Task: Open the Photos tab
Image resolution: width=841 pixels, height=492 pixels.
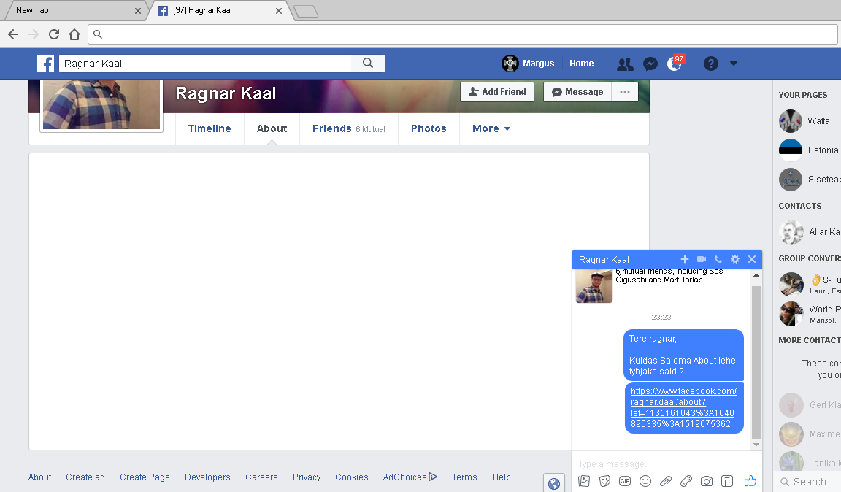Action: coord(429,128)
